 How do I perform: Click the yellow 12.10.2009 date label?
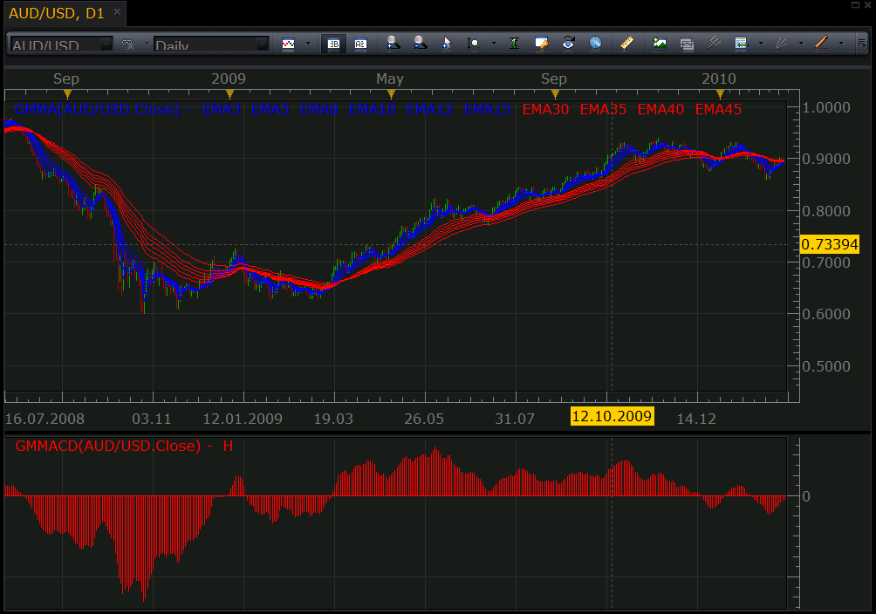[612, 416]
